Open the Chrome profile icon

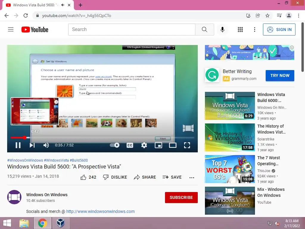tap(289, 16)
